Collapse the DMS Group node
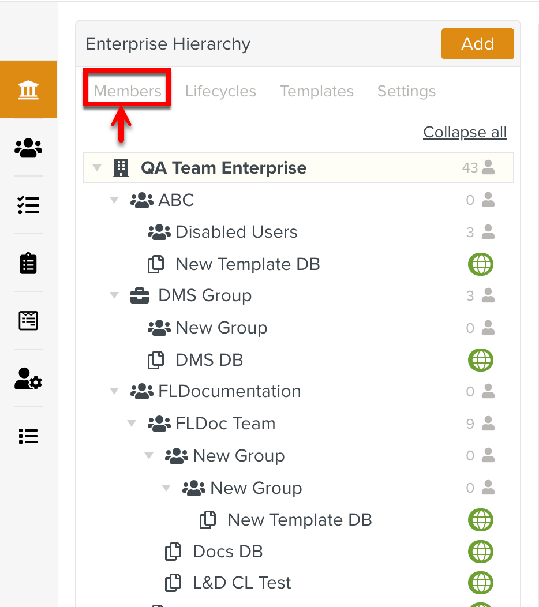Image resolution: width=539 pixels, height=607 pixels. coord(114,296)
